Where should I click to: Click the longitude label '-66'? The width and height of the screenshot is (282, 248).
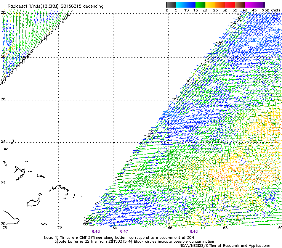pos(169,228)
